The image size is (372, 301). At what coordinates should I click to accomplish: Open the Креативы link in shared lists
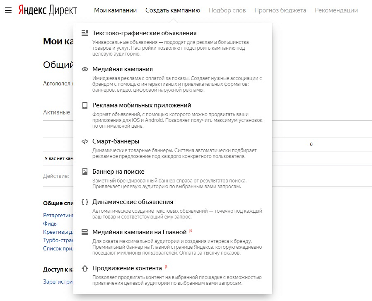pyautogui.click(x=58, y=232)
